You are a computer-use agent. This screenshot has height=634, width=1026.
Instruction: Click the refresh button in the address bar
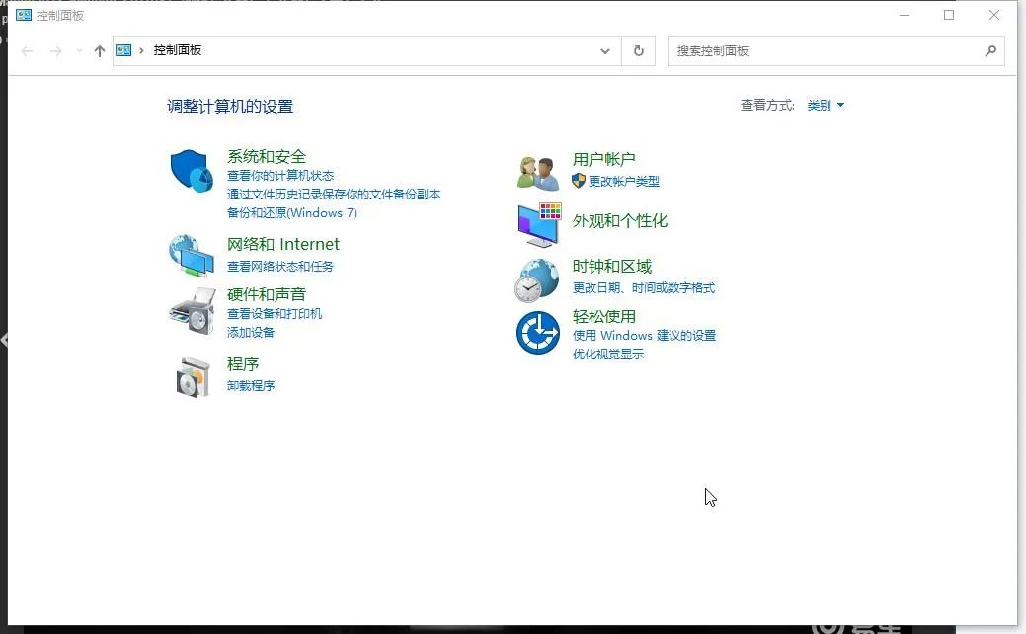[x=638, y=50]
